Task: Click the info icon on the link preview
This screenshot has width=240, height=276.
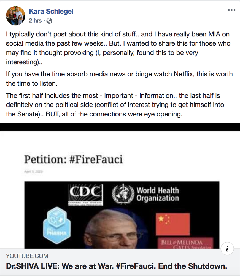Action: point(227,249)
